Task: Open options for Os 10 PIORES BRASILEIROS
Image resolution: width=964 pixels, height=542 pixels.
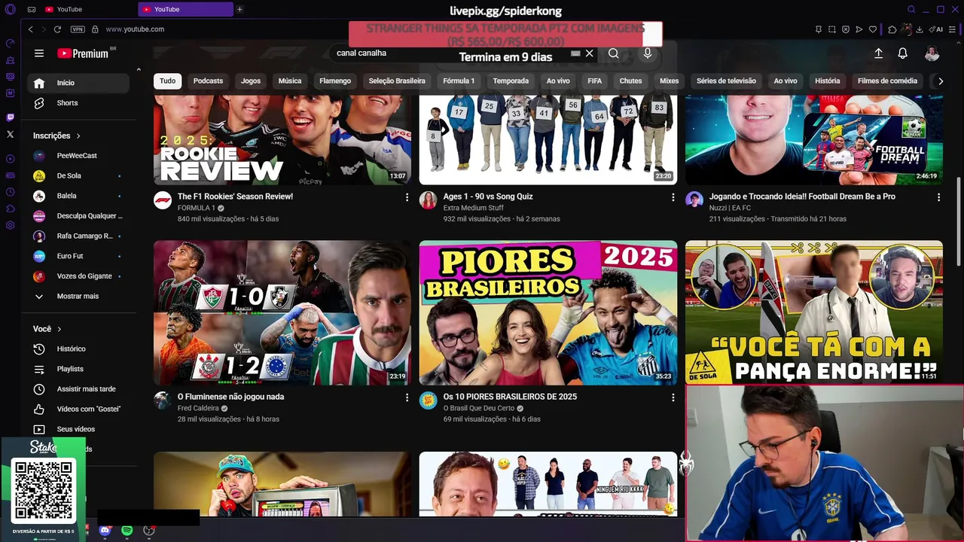Action: click(673, 397)
